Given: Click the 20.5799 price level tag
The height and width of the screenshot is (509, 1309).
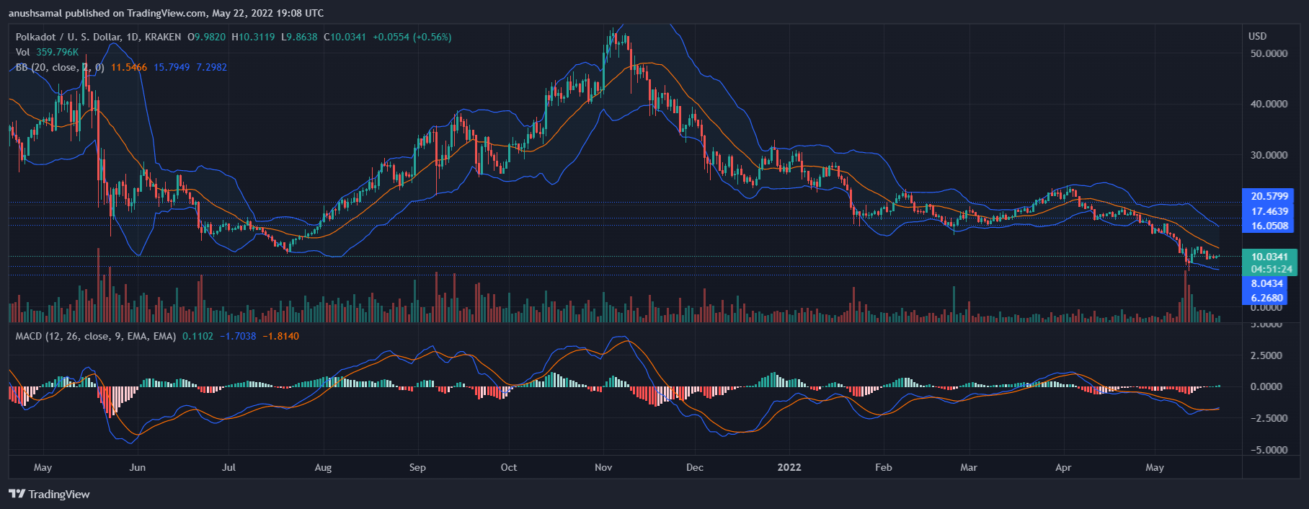Looking at the screenshot, I should 1269,196.
